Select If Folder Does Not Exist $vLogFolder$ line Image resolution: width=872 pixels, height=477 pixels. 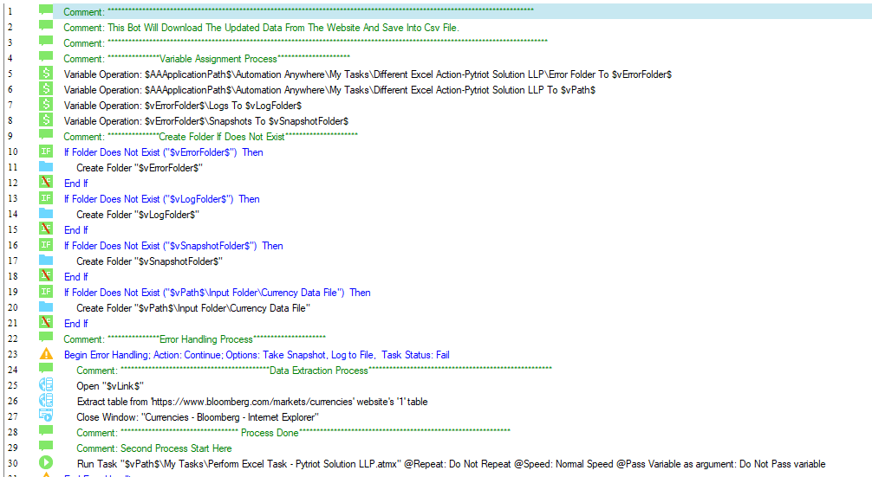162,199
